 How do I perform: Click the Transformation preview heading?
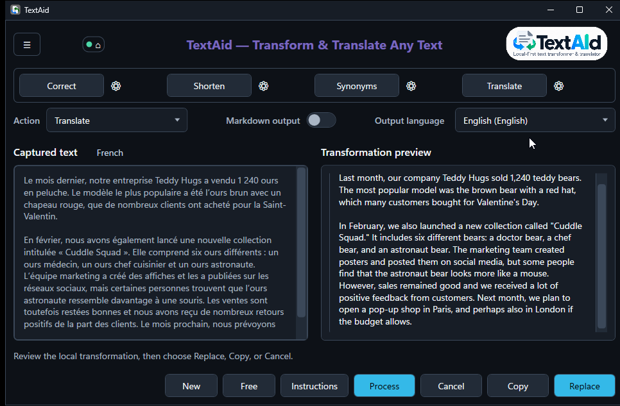point(376,153)
